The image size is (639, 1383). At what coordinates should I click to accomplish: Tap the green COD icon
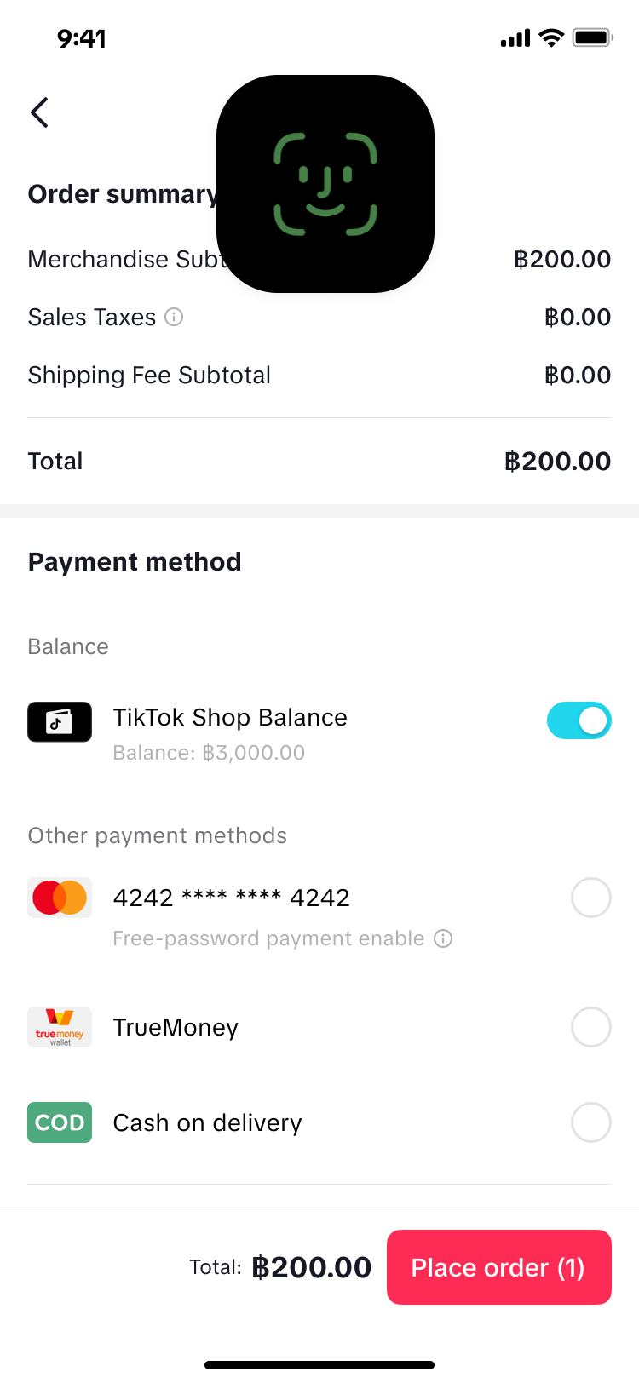coord(60,1122)
